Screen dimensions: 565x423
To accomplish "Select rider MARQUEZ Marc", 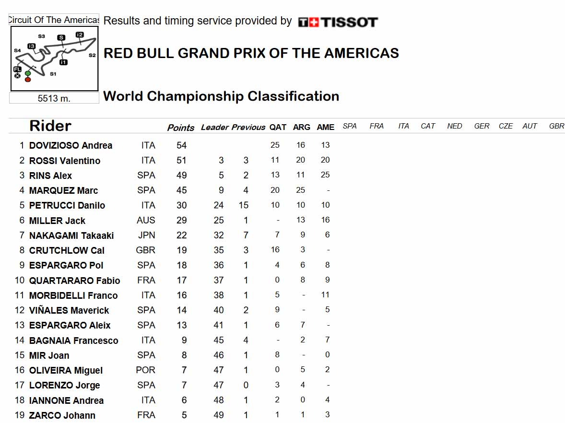I will (63, 190).
